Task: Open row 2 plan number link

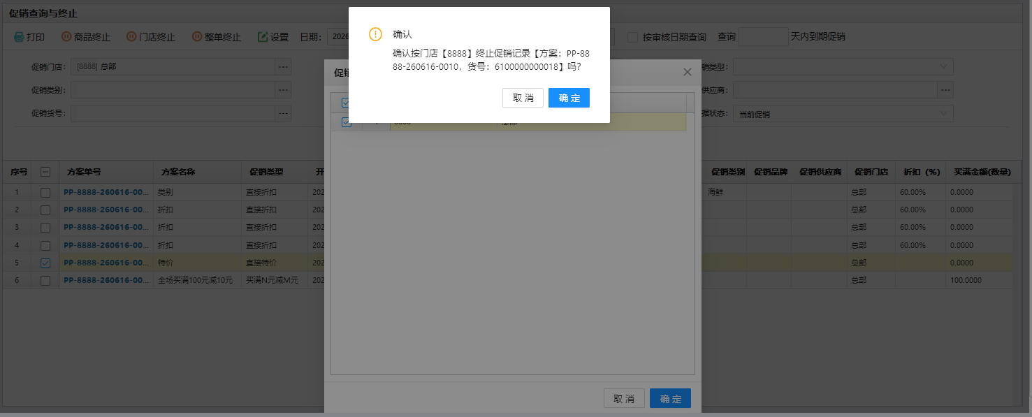Action: (x=106, y=210)
